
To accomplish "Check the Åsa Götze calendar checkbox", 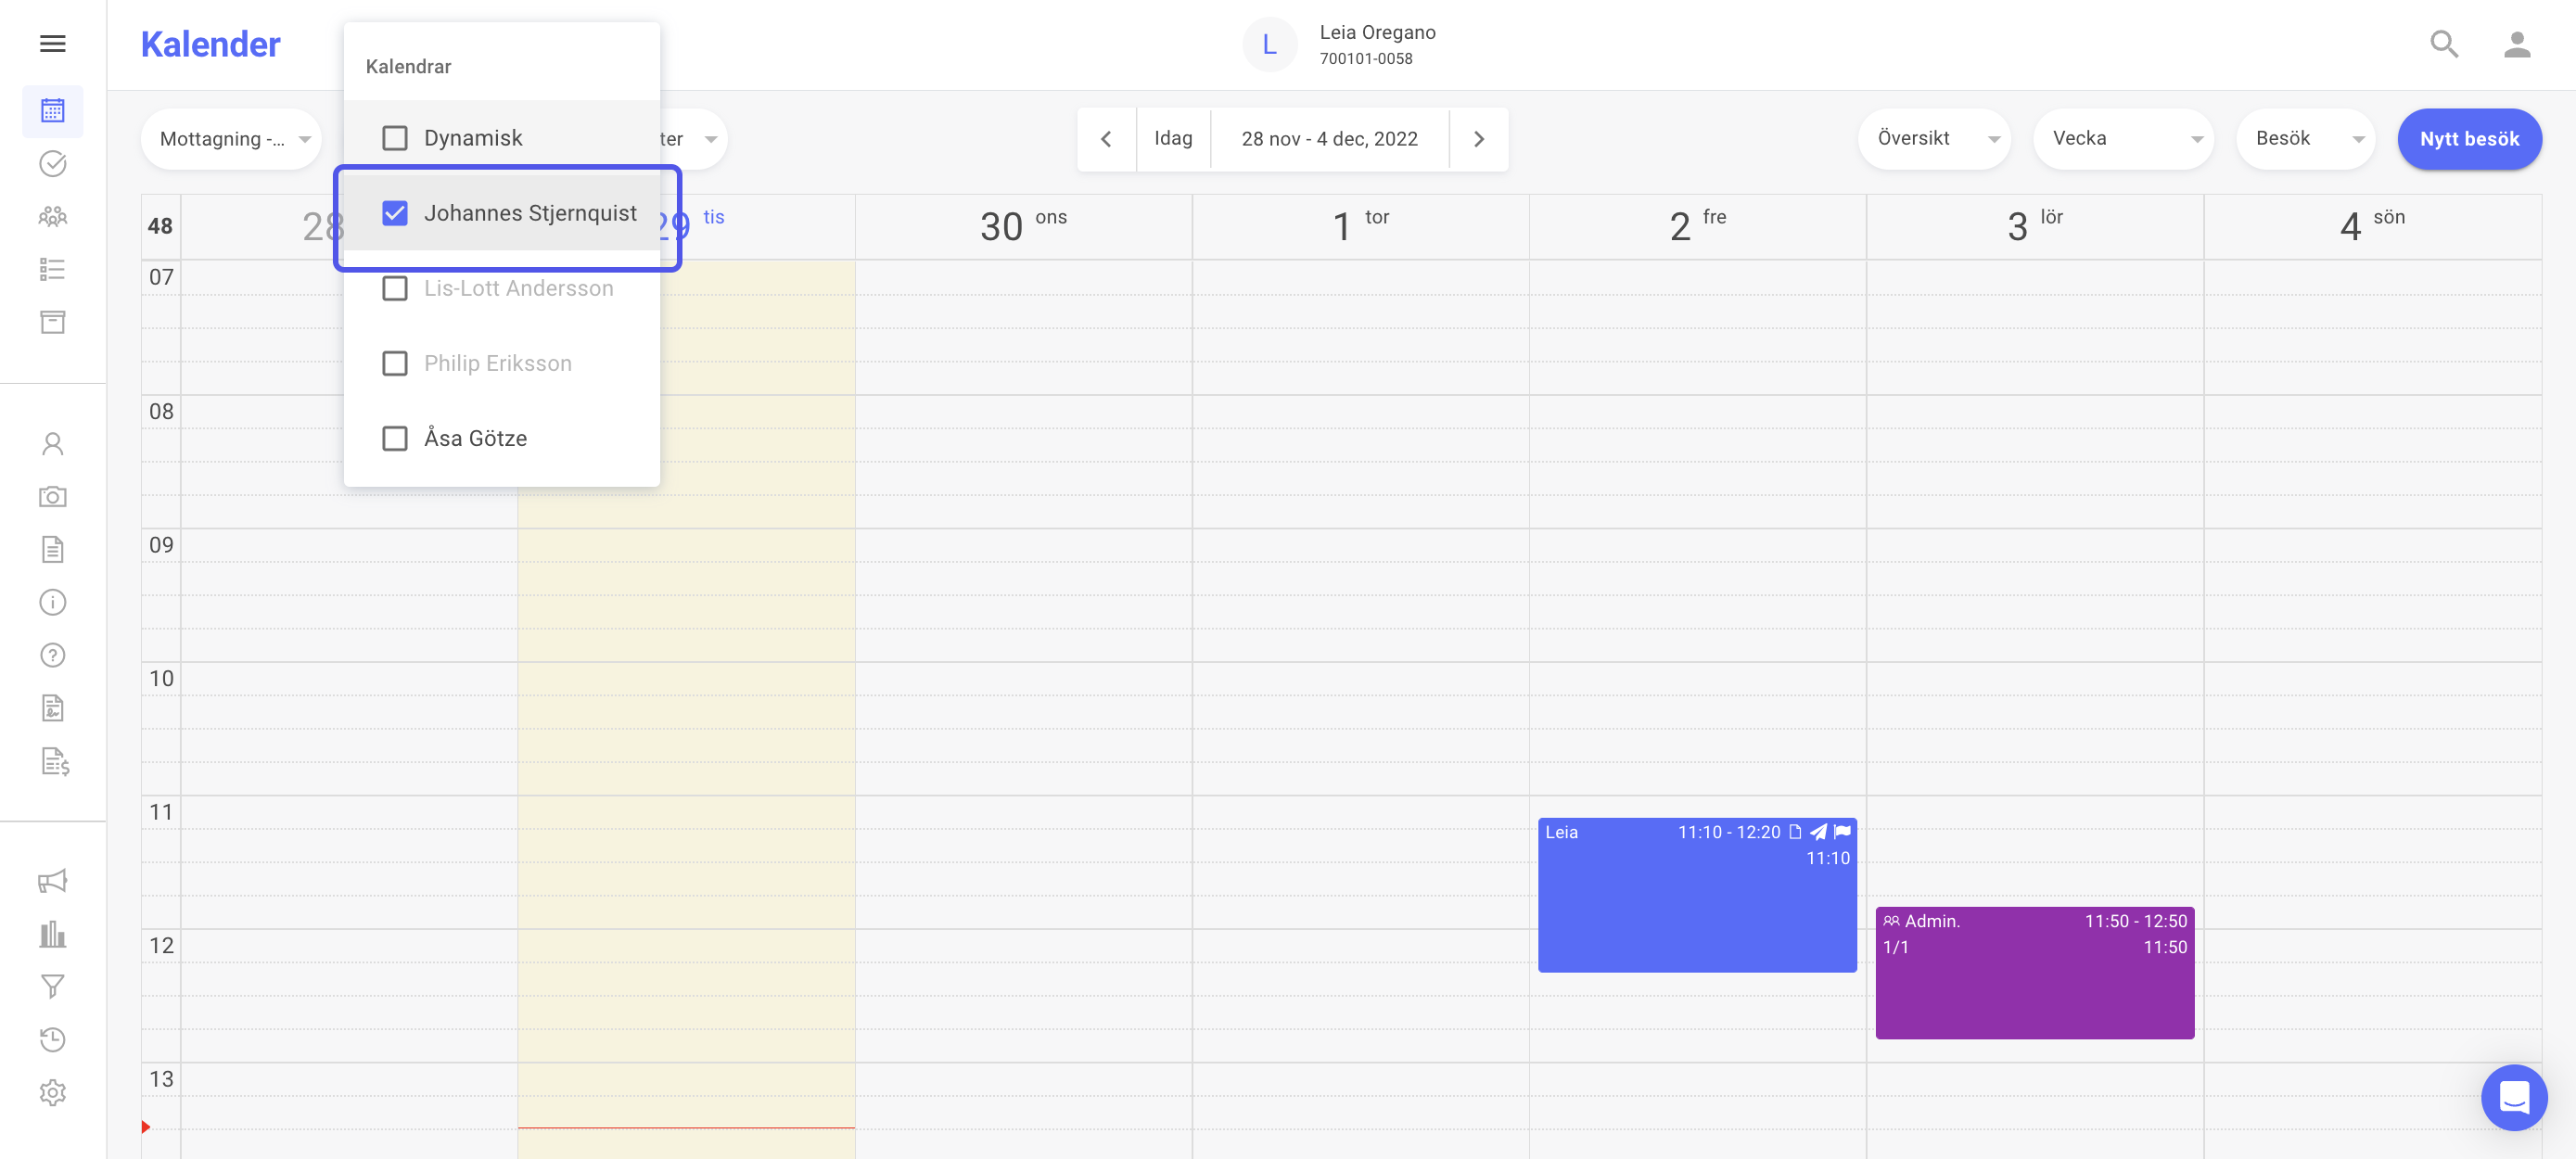I will [395, 438].
